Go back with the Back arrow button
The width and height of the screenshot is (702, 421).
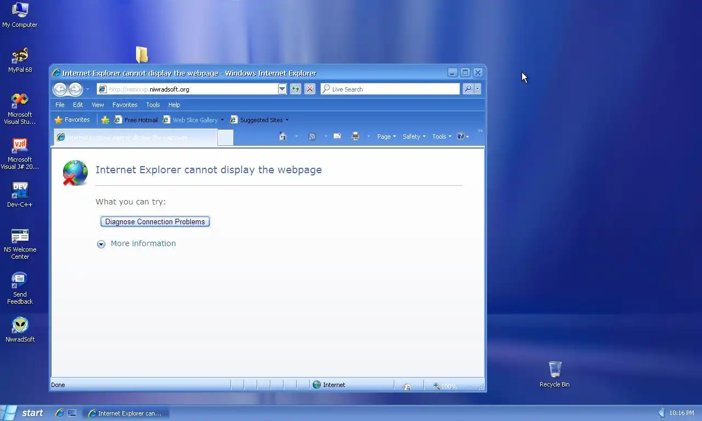tap(60, 89)
